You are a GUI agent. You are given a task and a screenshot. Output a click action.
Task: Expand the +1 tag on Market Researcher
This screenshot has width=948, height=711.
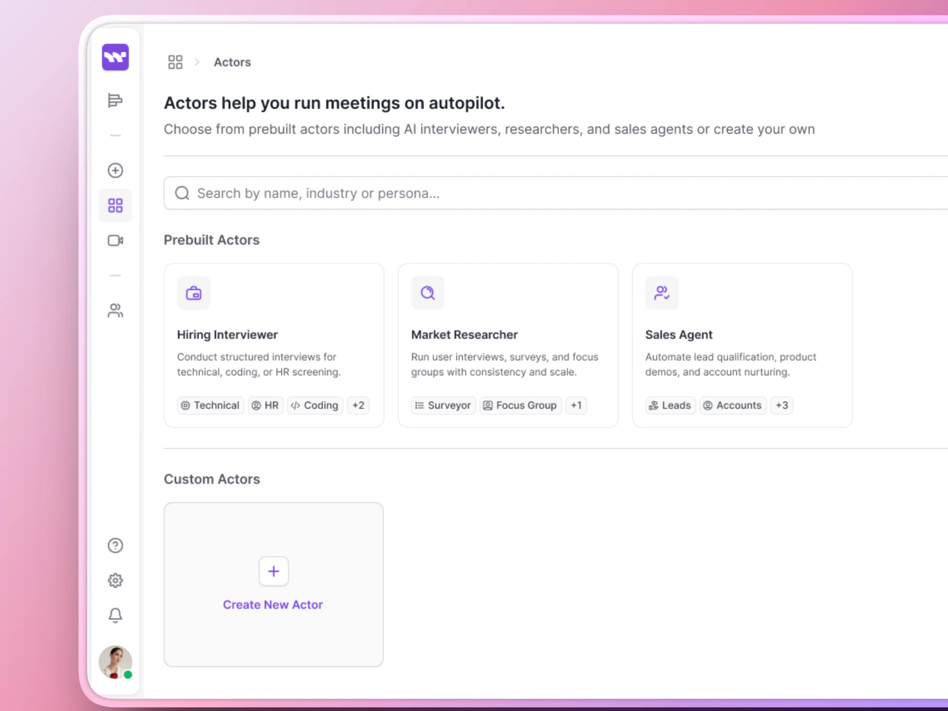[x=576, y=405]
